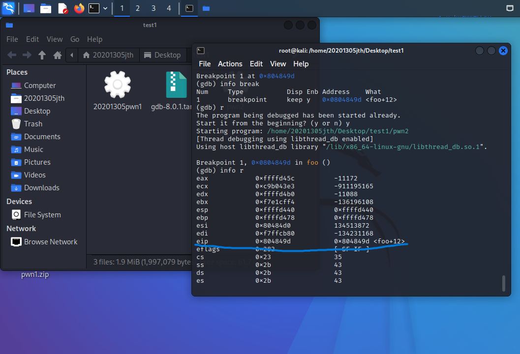Image resolution: width=520 pixels, height=354 pixels.
Task: Click the path bar left scroll arrow
Action: [72, 55]
